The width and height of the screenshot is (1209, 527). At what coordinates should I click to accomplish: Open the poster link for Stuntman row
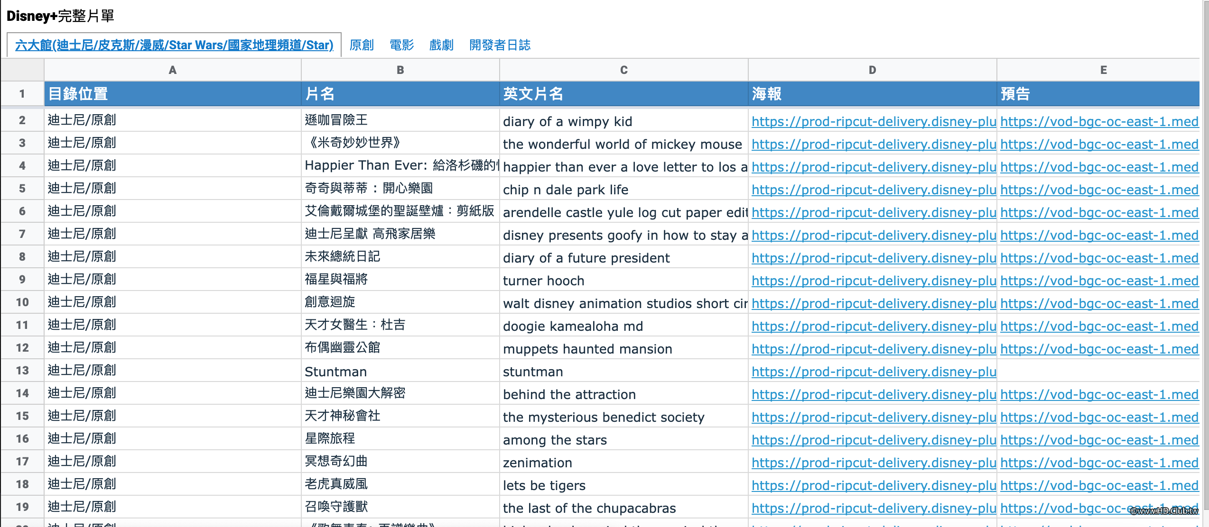[873, 372]
